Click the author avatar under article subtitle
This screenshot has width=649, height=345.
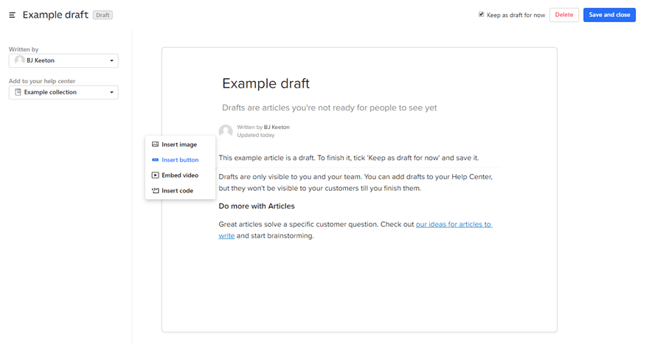[x=226, y=131]
